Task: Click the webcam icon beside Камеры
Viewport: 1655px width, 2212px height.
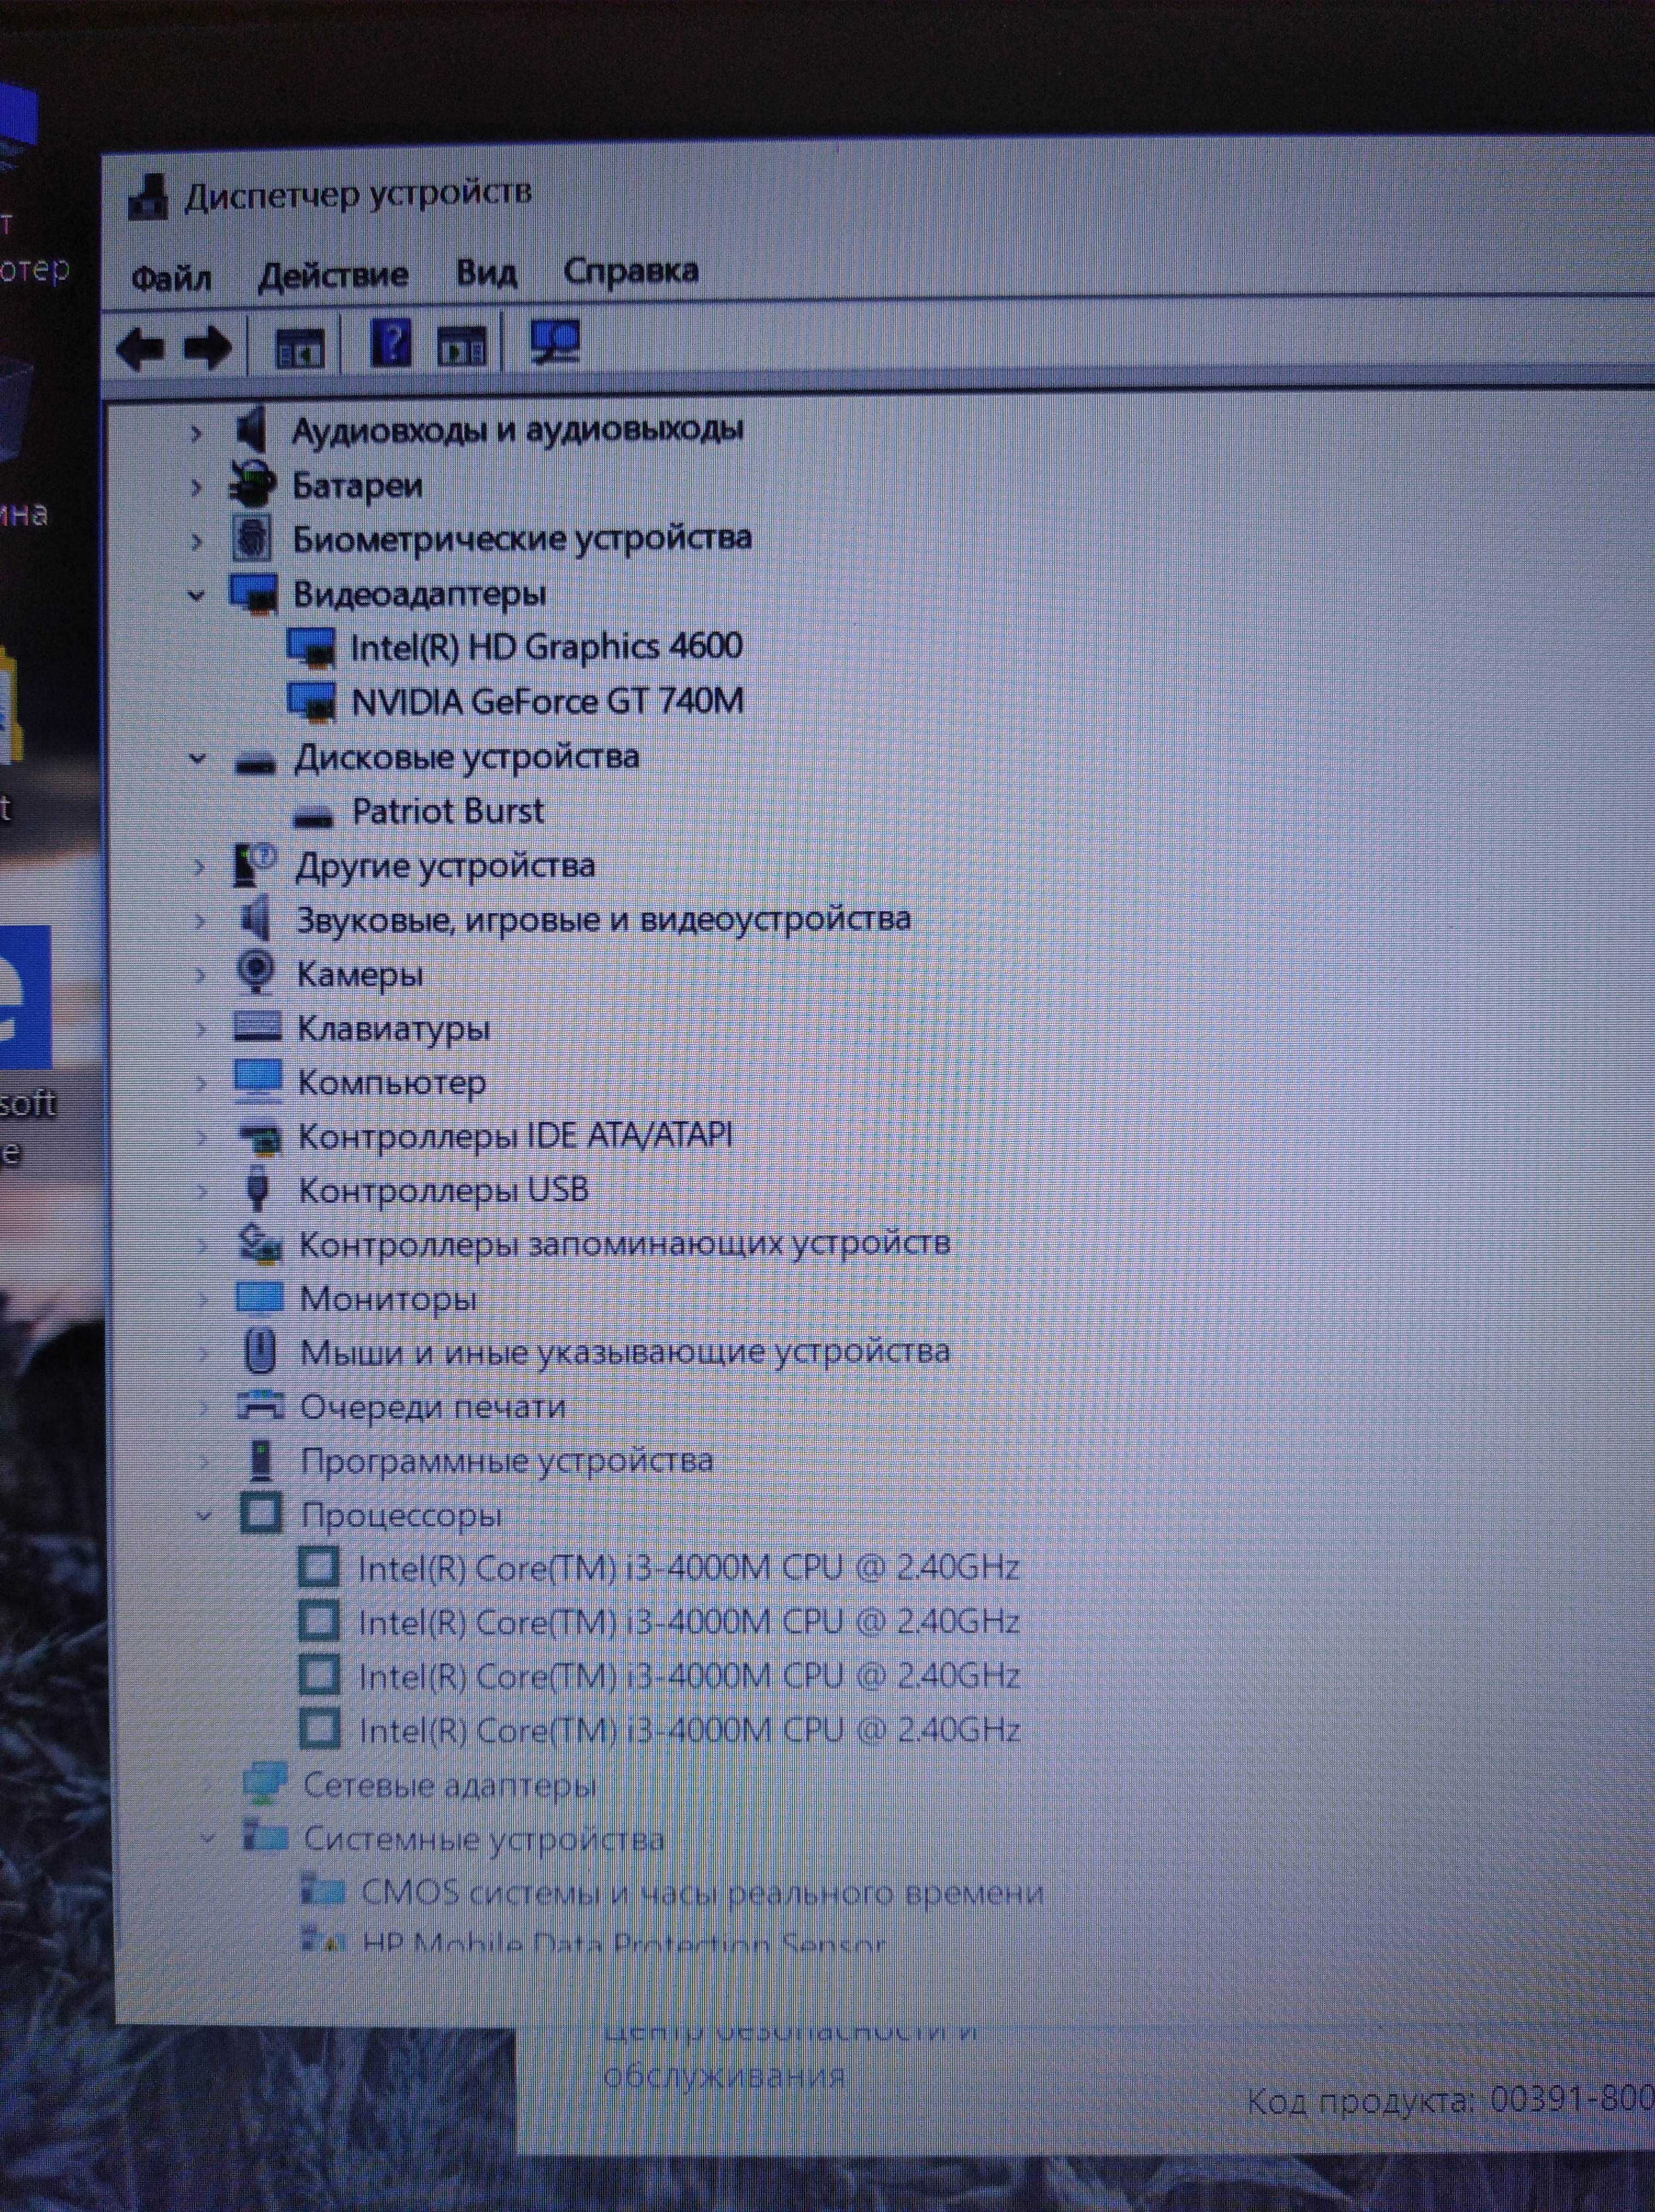Action: point(257,972)
